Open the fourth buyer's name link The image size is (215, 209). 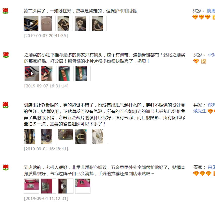(211, 167)
